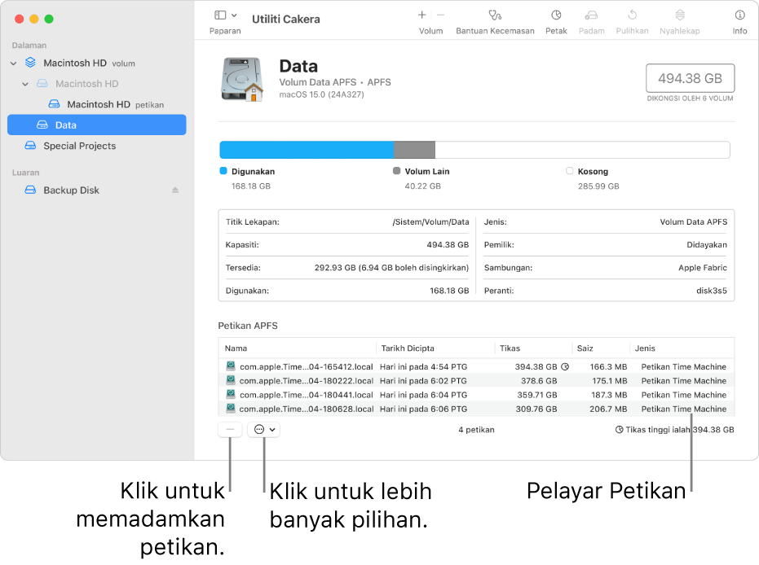The height and width of the screenshot is (565, 759).
Task: Sort snapshots by Tarikh Dicipta column
Action: click(x=435, y=348)
